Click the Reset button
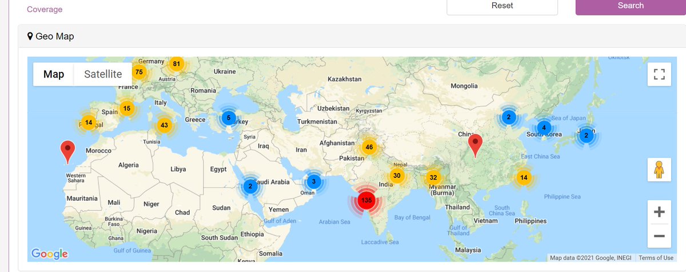The height and width of the screenshot is (272, 686). pos(502,6)
